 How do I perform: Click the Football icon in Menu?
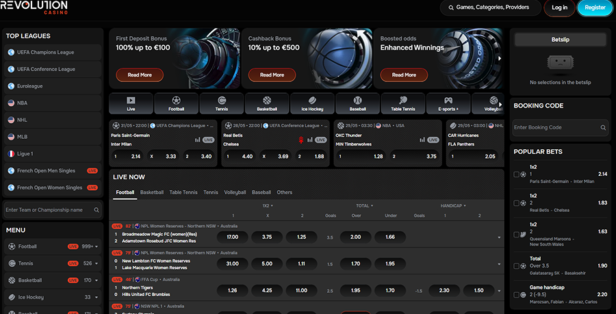[x=12, y=246]
